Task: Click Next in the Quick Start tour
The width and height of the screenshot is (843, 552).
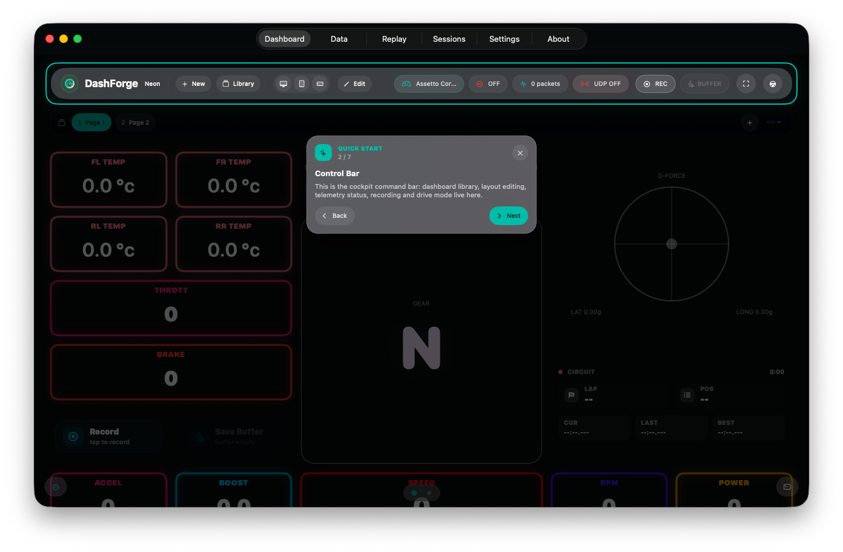Action: point(509,216)
